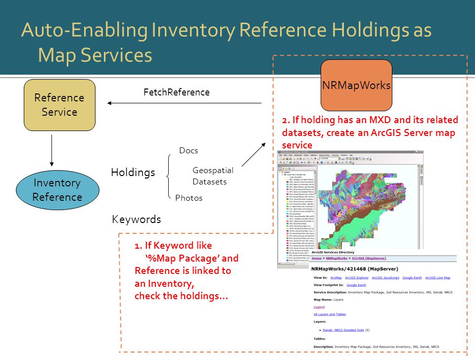Open the Geoprocessing menu in ArcMap
The width and height of the screenshot is (475, 356).
(x=325, y=155)
